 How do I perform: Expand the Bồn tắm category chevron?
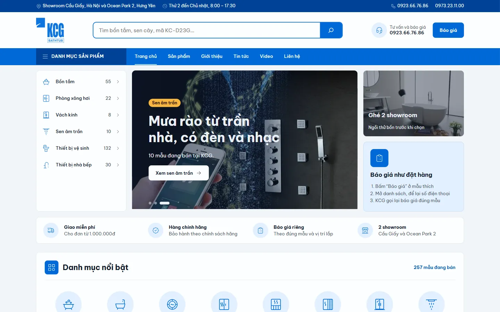pos(118,82)
